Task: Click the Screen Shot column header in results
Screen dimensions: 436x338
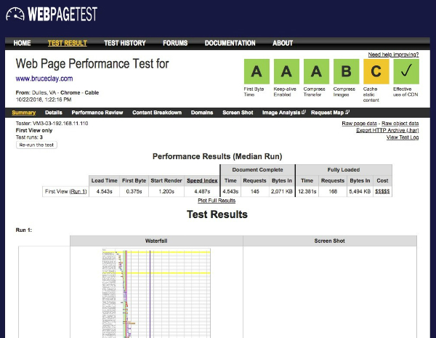Action: [330, 241]
